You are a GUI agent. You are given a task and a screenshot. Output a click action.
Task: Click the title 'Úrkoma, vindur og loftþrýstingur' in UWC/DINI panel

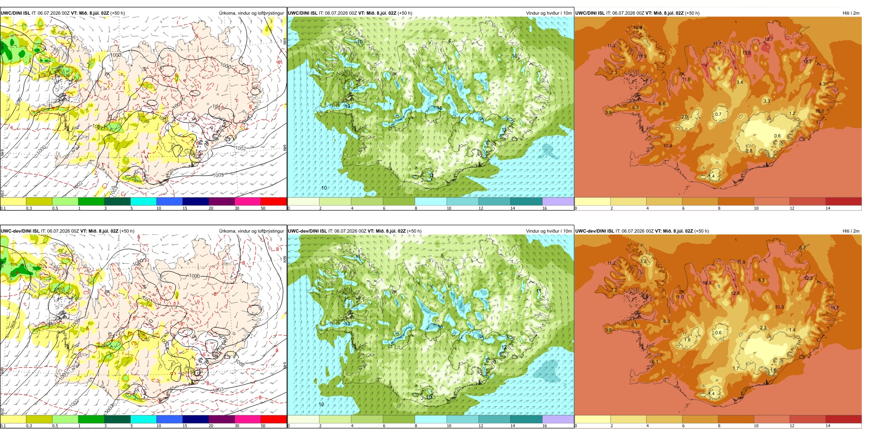tap(251, 13)
